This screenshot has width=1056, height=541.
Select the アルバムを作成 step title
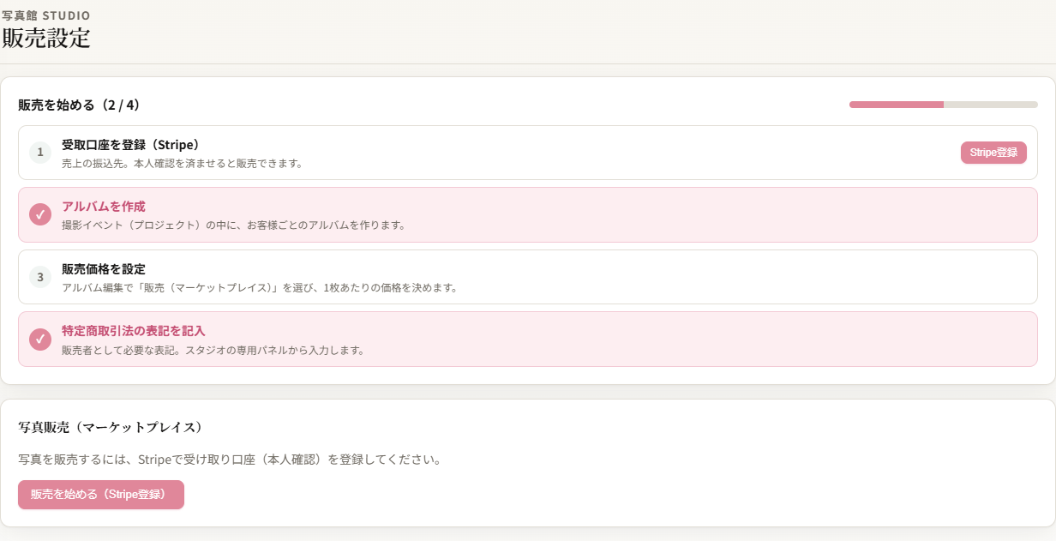click(x=104, y=207)
